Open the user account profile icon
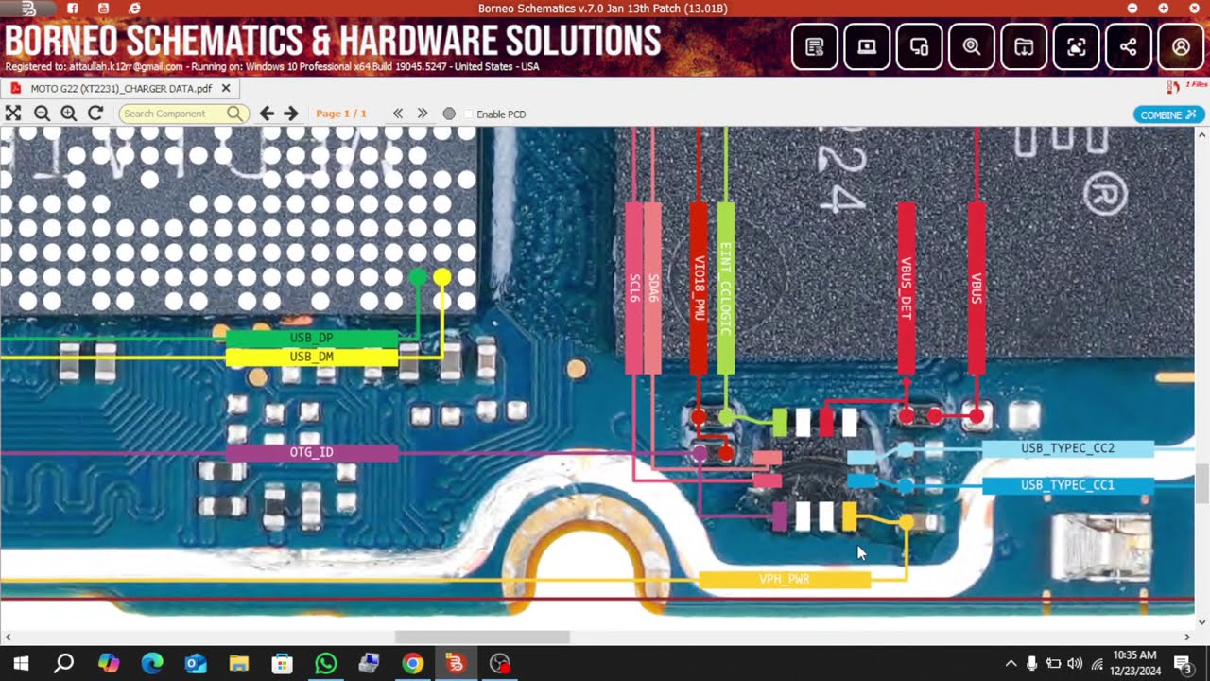The width and height of the screenshot is (1210, 681). pos(1181,46)
